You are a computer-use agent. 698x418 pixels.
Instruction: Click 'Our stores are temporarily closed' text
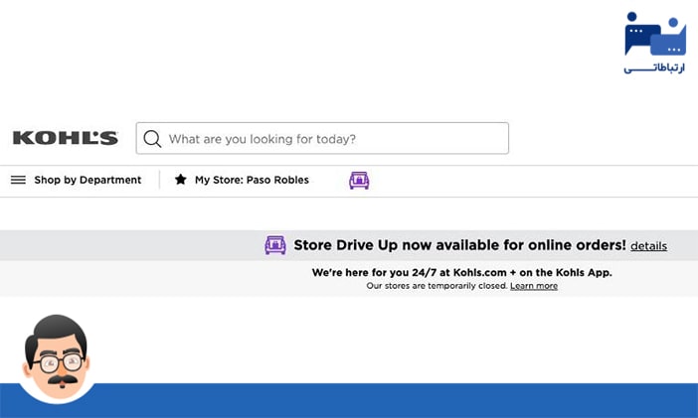pos(436,286)
